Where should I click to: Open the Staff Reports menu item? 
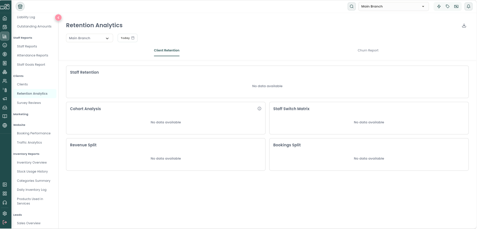coord(27,46)
